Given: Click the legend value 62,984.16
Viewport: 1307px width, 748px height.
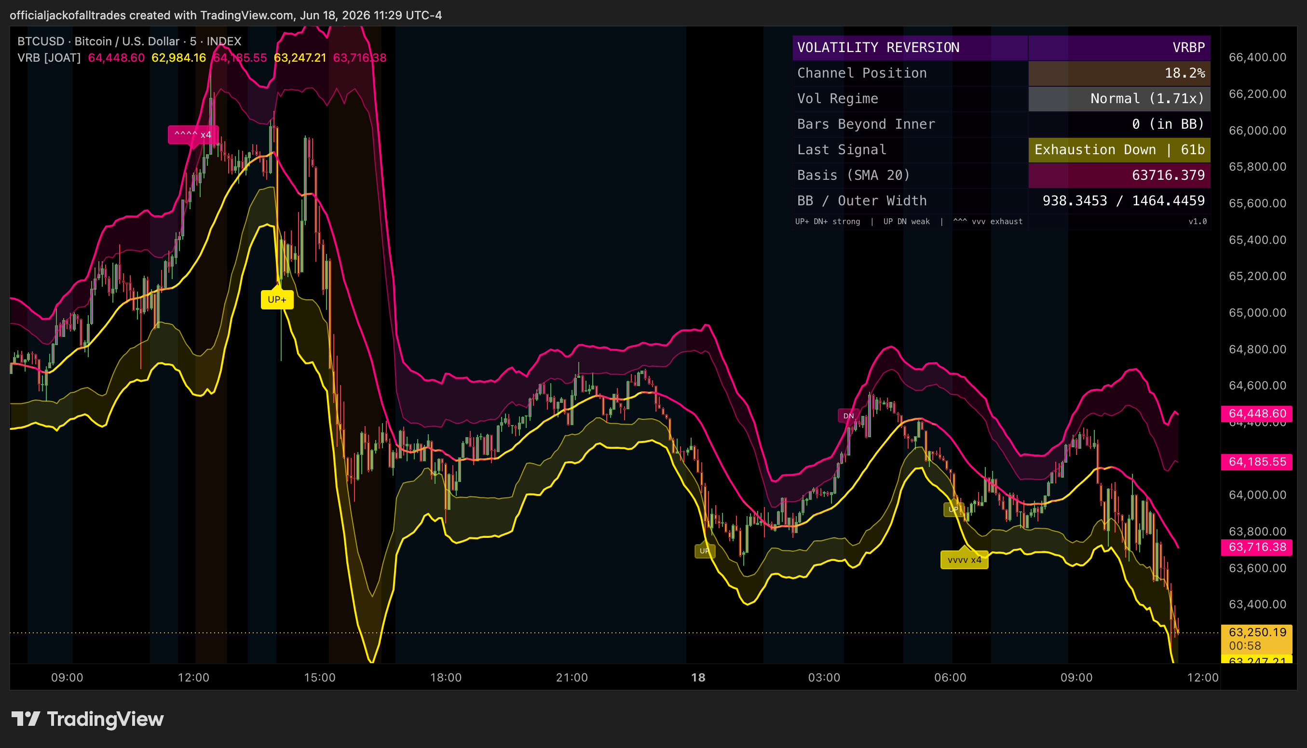Looking at the screenshot, I should 178,57.
